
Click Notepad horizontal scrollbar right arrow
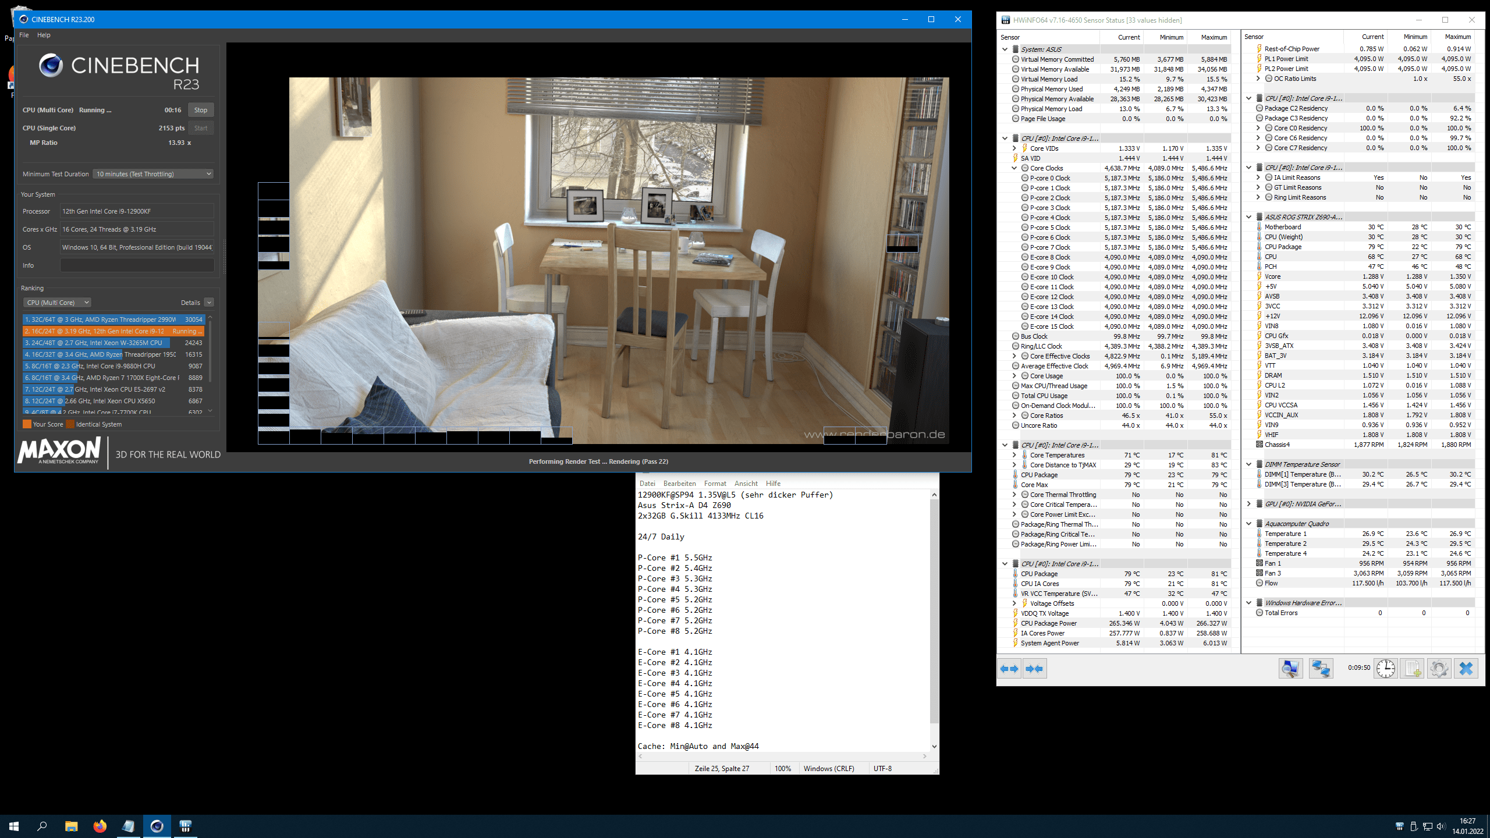click(x=925, y=757)
